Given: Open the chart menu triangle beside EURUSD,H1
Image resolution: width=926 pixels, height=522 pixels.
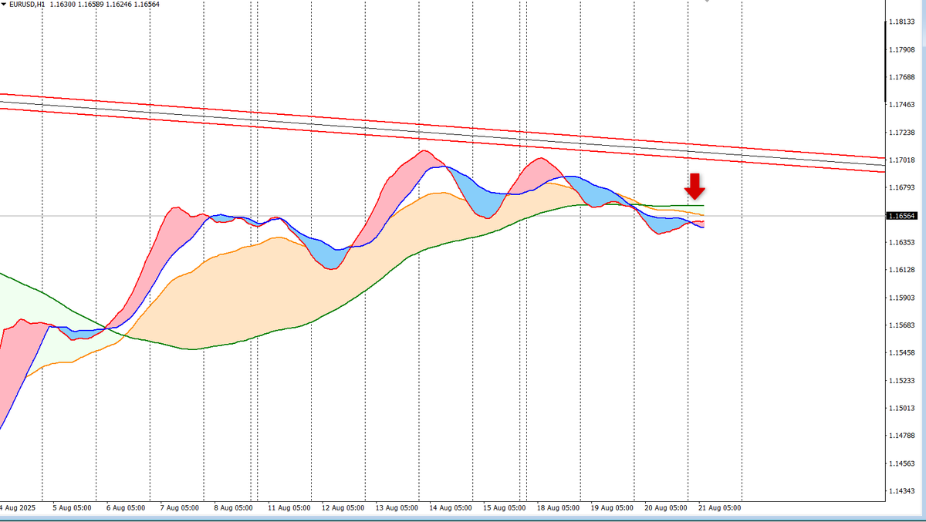Looking at the screenshot, I should click(x=4, y=5).
